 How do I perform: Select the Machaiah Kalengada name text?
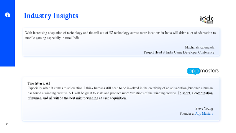pyautogui.click(x=200, y=47)
